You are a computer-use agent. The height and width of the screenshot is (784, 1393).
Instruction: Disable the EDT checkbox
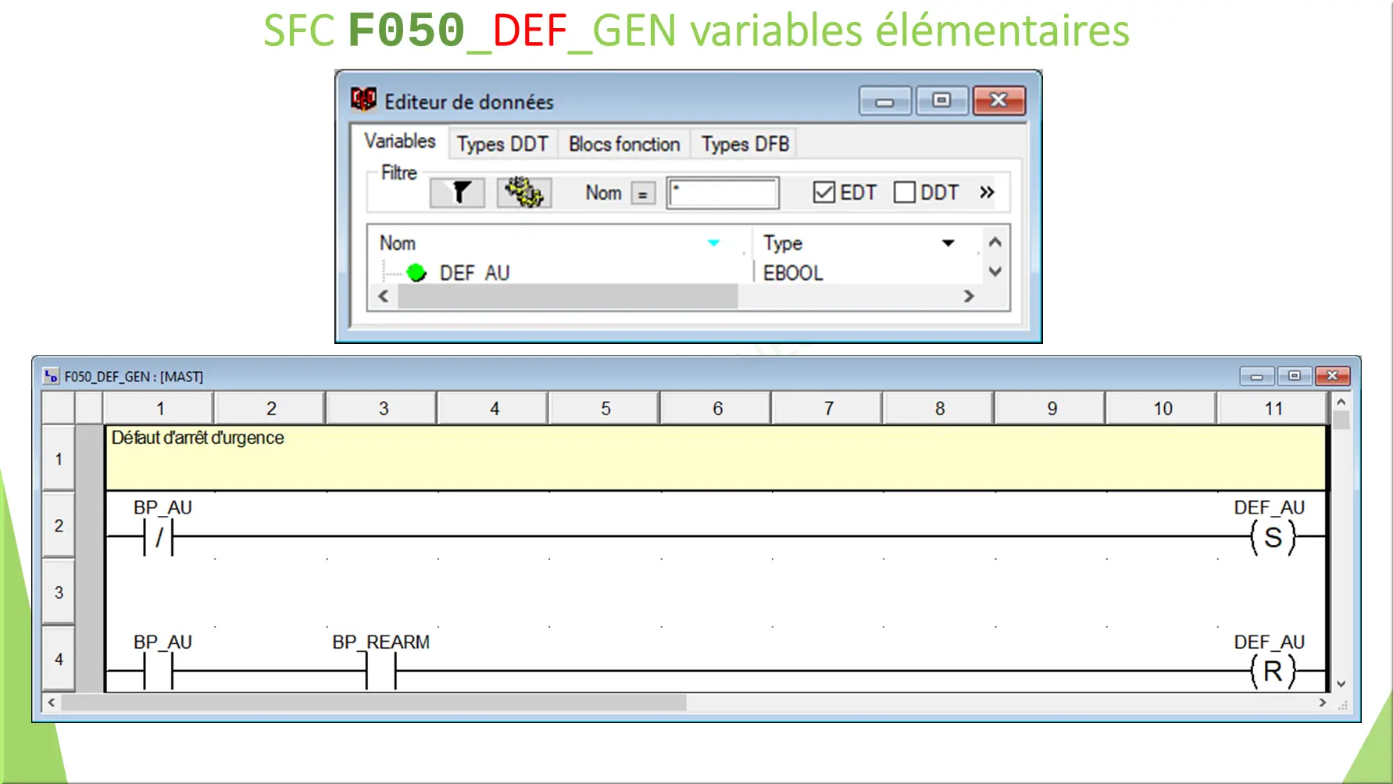tap(824, 192)
